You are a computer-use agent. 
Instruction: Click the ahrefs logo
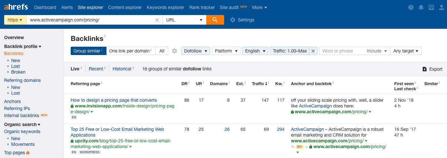(16, 7)
